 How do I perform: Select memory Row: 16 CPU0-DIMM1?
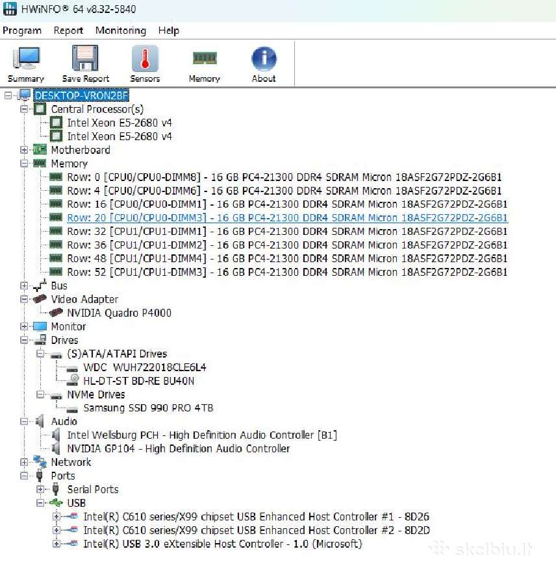[287, 204]
